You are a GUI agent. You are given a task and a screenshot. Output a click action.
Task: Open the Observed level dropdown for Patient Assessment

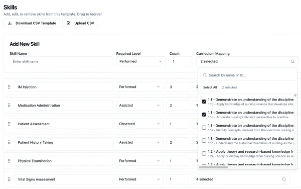point(139,124)
